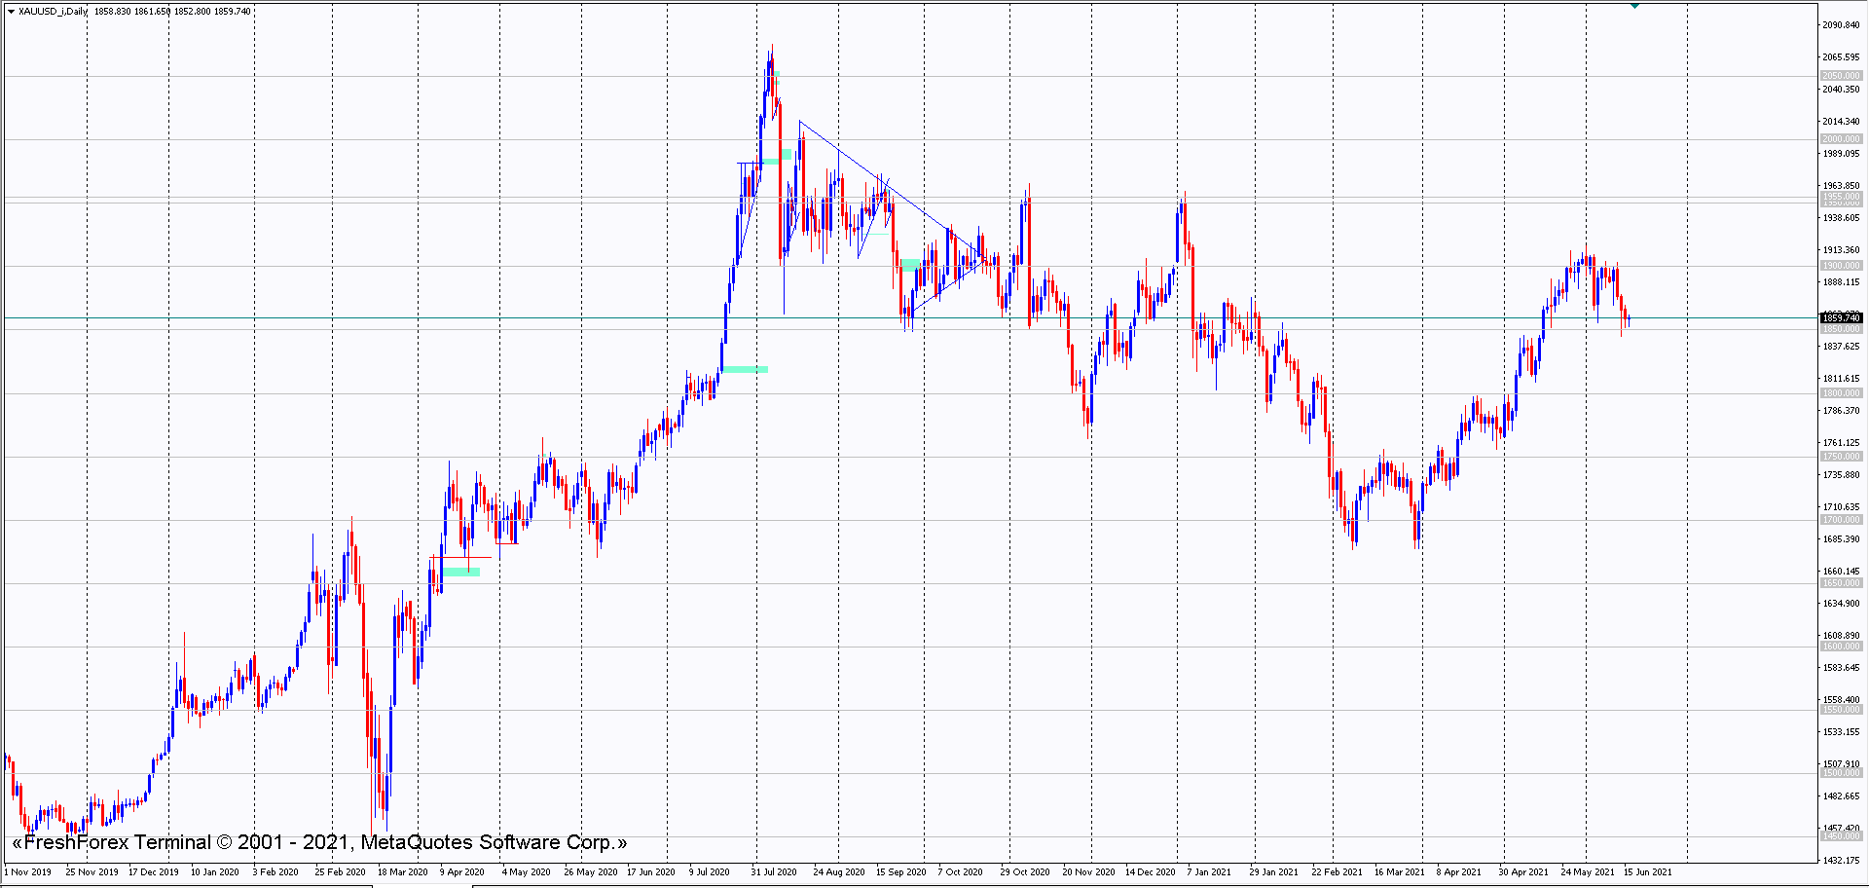Click the 1700.000 gray price level label
The width and height of the screenshot is (1869, 888).
click(x=1841, y=520)
